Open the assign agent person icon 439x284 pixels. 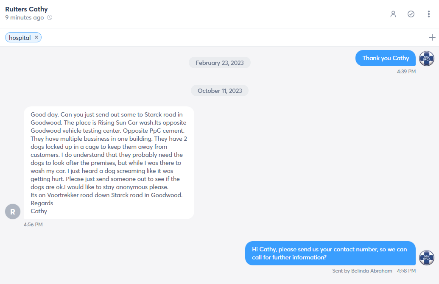(x=393, y=14)
